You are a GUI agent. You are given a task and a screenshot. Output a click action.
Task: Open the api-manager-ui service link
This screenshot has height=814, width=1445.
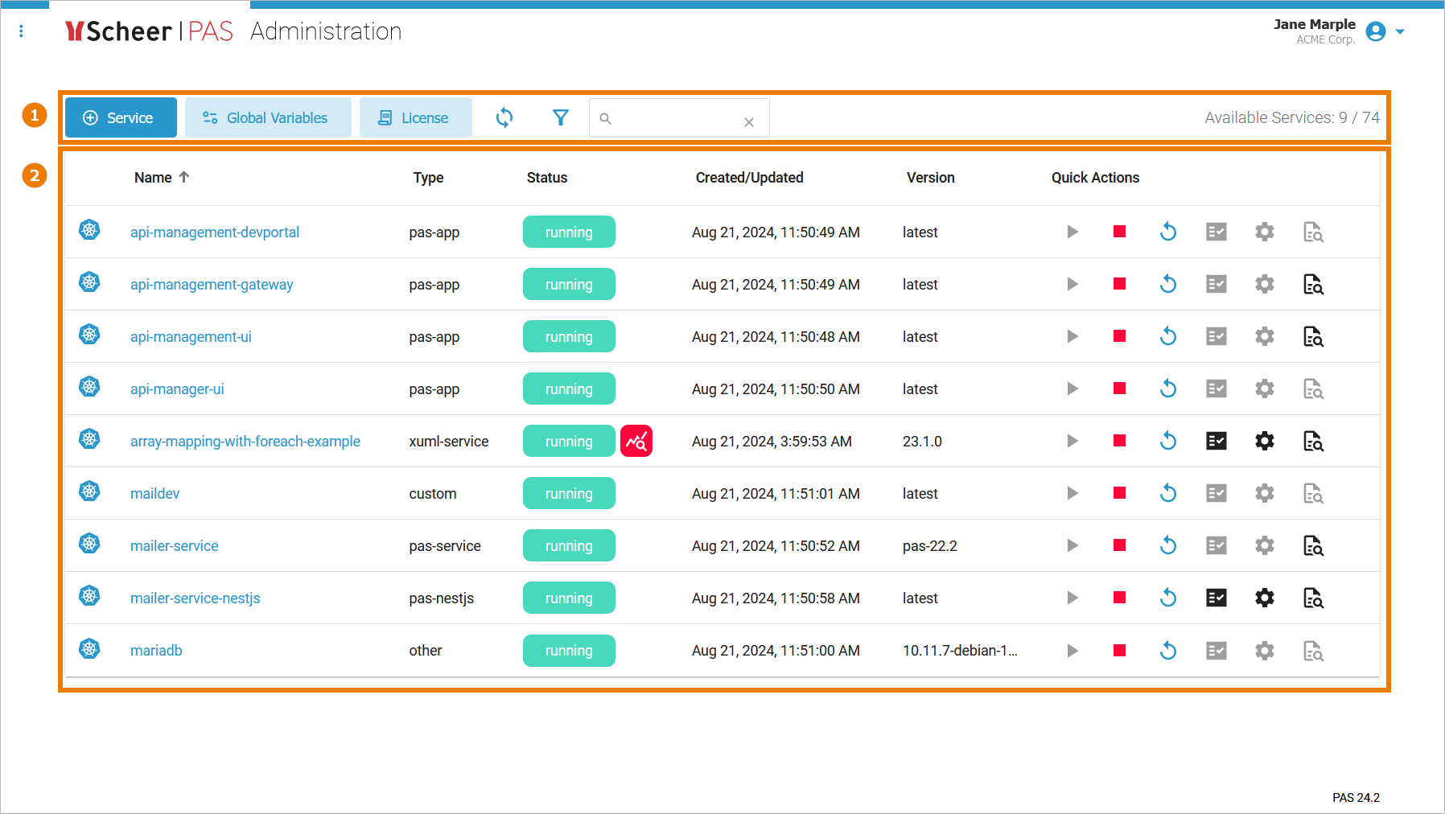click(177, 389)
